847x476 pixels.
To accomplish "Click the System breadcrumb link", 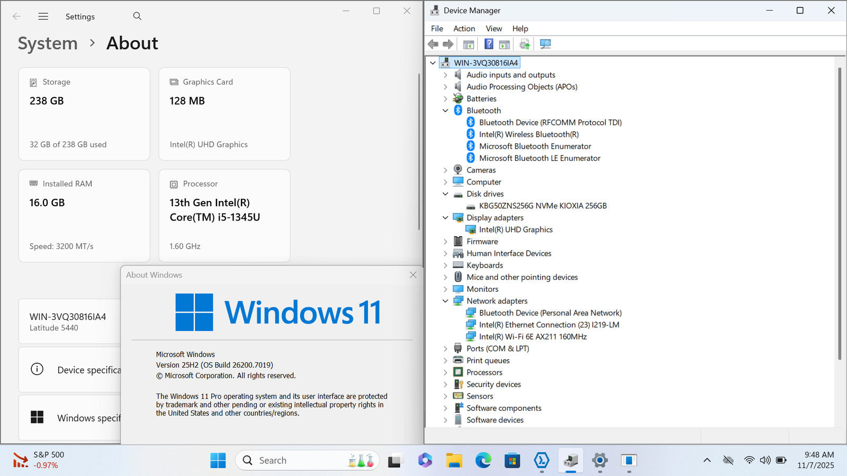I will (x=48, y=43).
